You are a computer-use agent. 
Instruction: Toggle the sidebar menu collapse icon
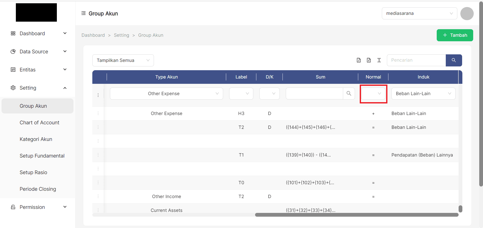[84, 13]
